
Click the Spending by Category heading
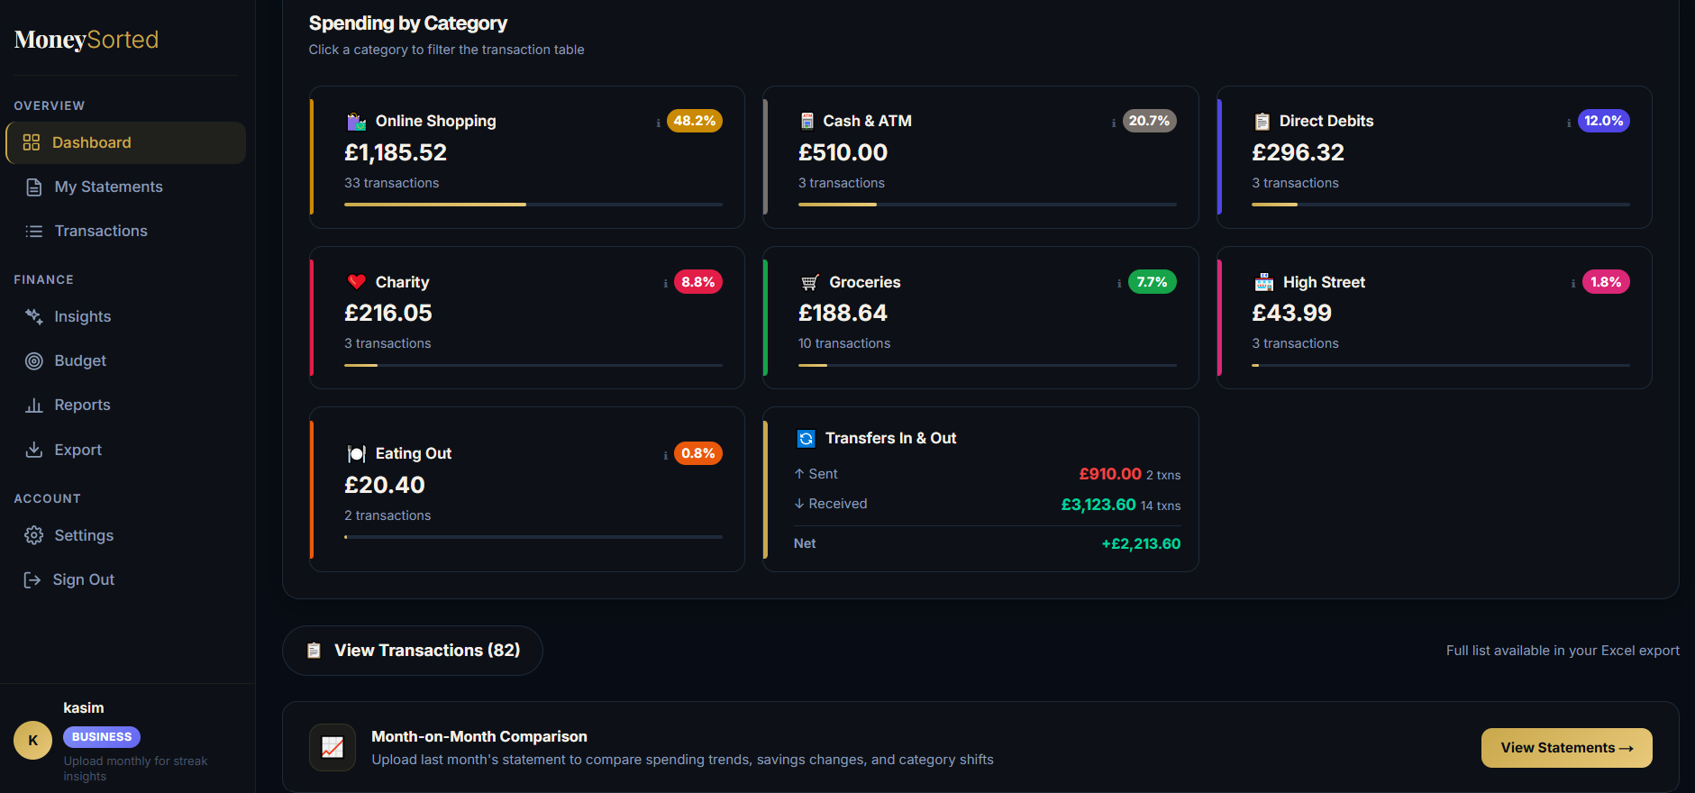click(408, 23)
